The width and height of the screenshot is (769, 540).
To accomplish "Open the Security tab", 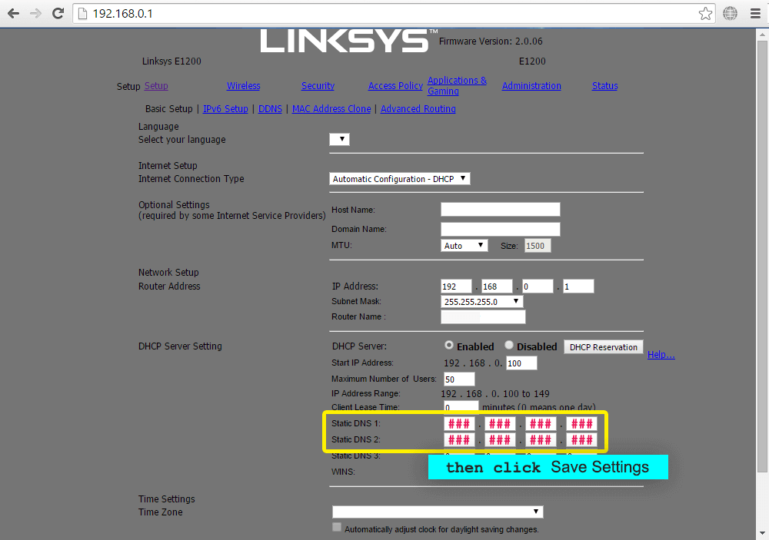I will pos(318,86).
